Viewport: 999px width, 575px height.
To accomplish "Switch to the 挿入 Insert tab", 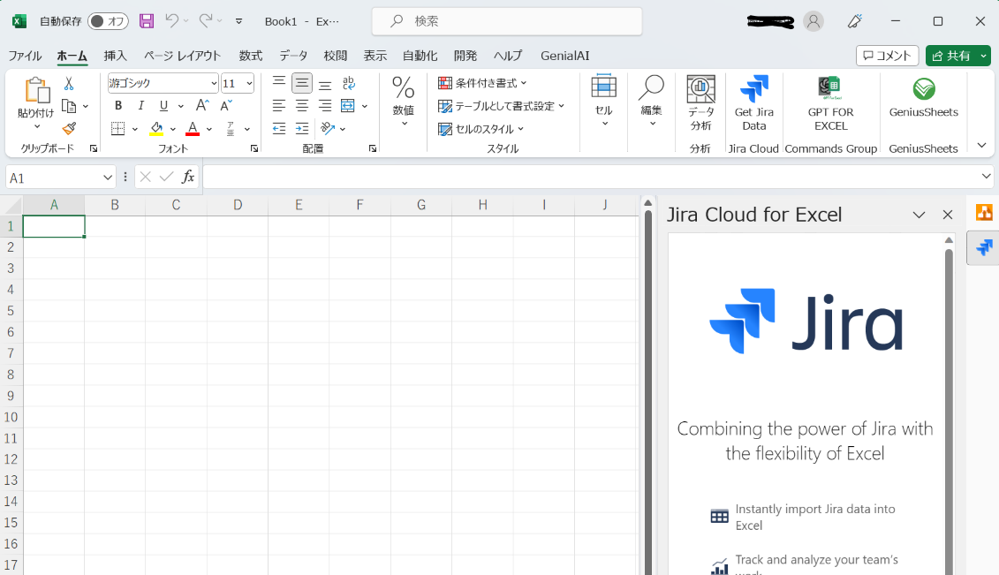I will click(x=116, y=56).
